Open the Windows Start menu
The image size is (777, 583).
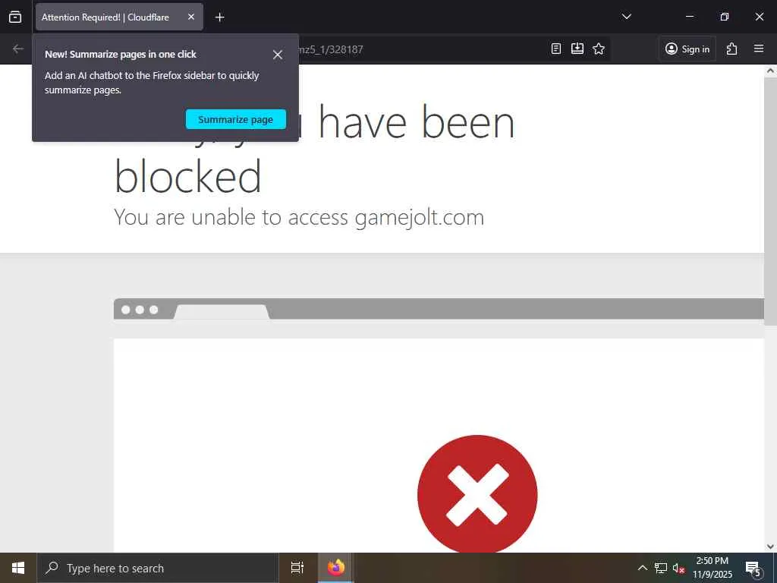click(x=18, y=568)
